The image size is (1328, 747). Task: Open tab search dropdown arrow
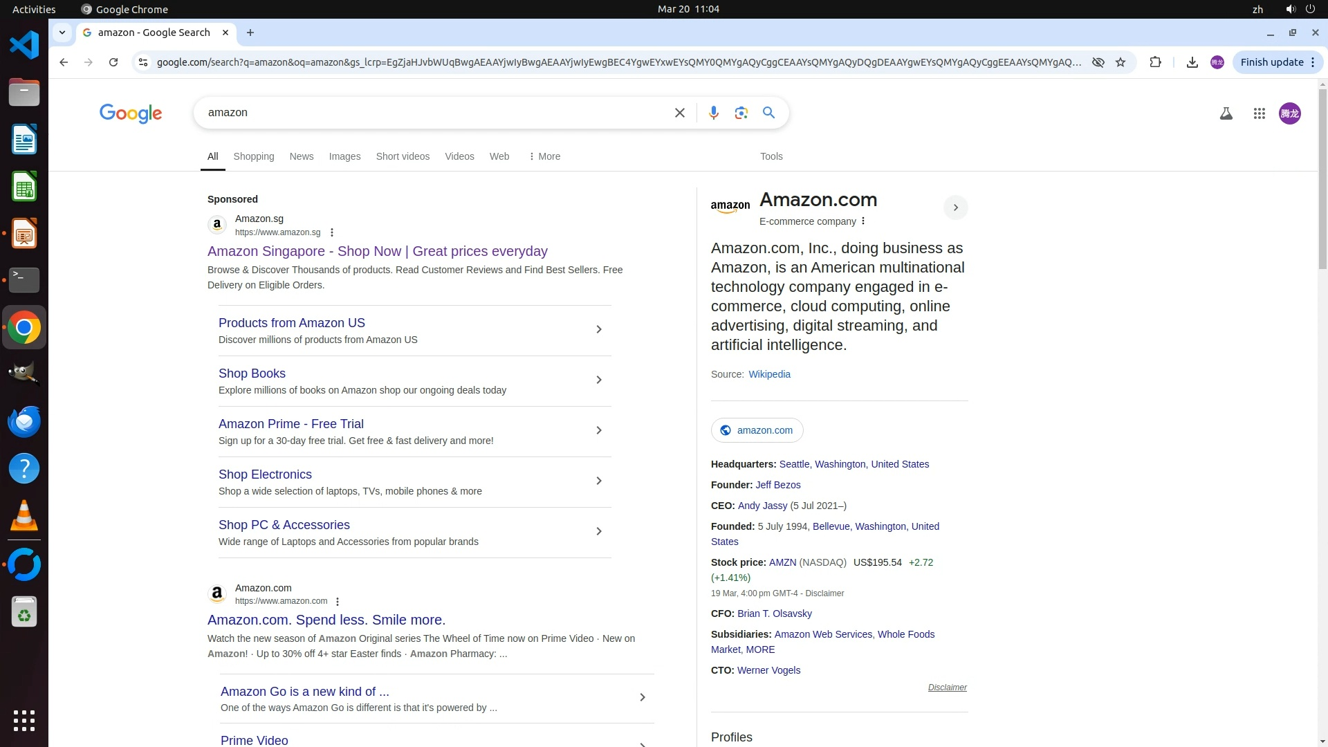click(62, 33)
